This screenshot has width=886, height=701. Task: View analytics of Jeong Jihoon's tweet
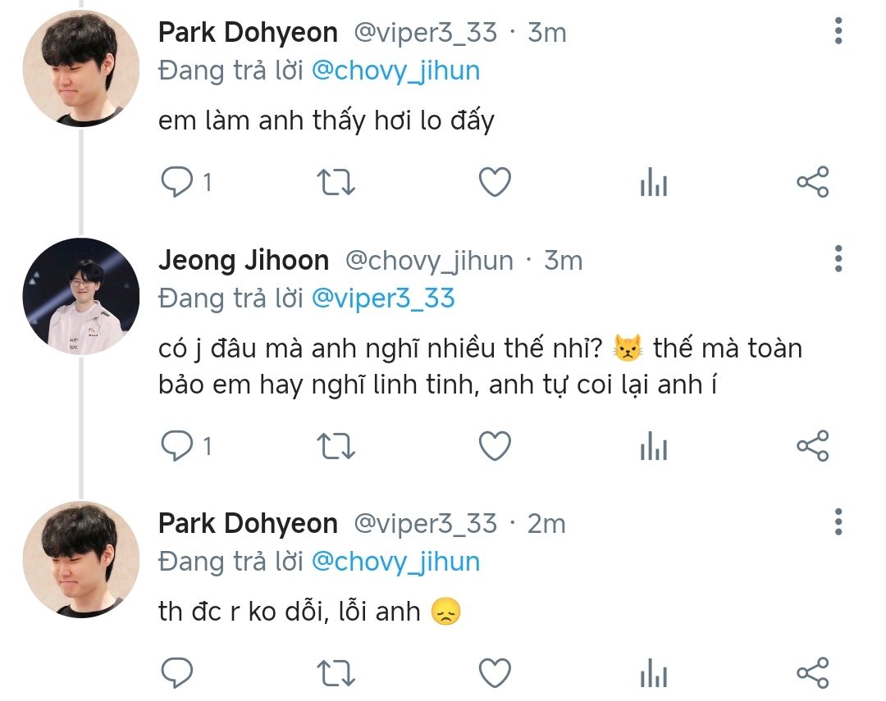(x=653, y=448)
